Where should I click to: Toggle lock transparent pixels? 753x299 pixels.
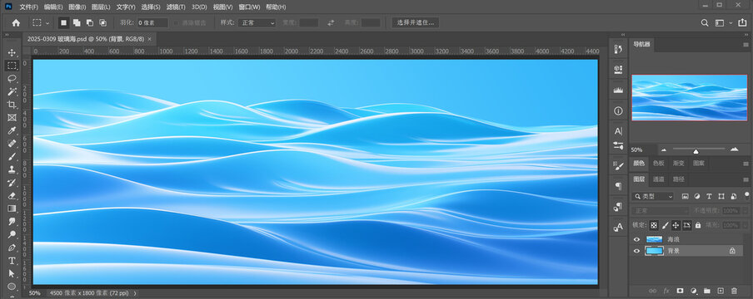(x=654, y=225)
